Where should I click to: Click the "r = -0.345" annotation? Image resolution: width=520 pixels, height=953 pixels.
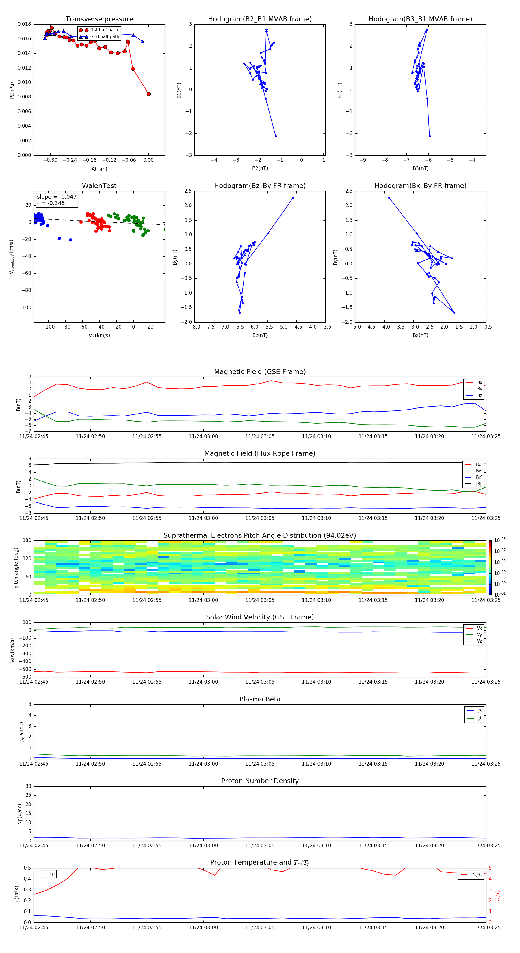(51, 203)
